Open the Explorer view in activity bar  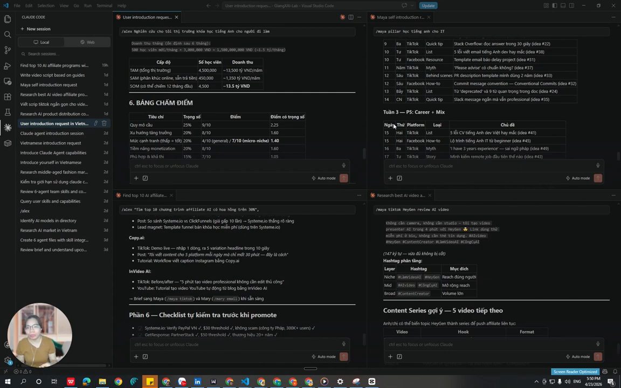(x=8, y=19)
